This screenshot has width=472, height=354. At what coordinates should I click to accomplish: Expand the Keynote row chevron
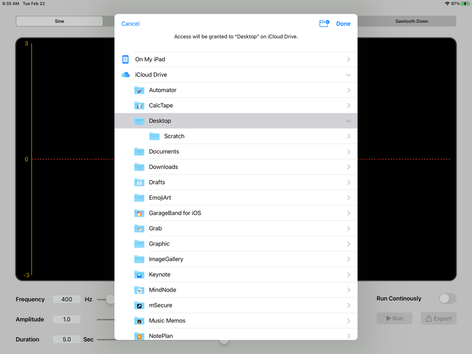(349, 274)
